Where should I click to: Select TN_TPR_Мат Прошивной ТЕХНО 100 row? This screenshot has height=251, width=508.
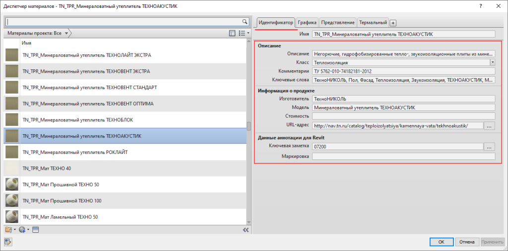pos(125,201)
